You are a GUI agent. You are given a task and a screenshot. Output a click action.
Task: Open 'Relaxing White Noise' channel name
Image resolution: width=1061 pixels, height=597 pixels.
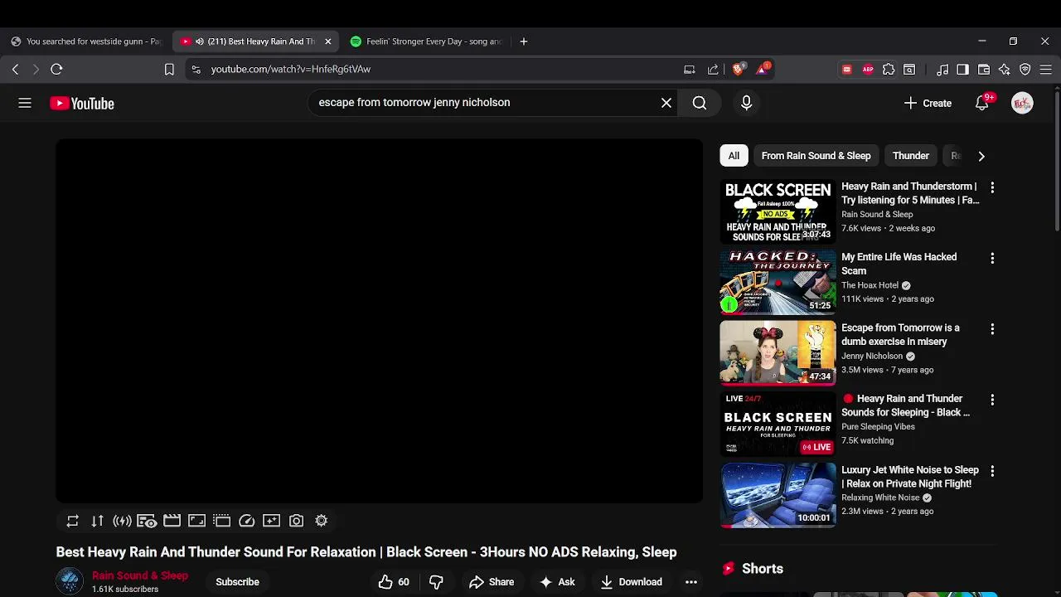[x=880, y=498]
